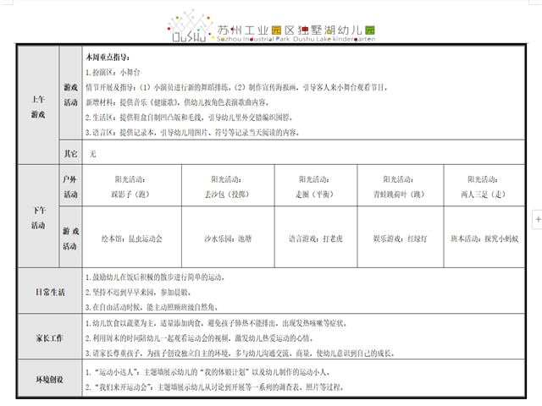Click the 其它 label cell
The height and width of the screenshot is (406, 542).
tap(70, 155)
